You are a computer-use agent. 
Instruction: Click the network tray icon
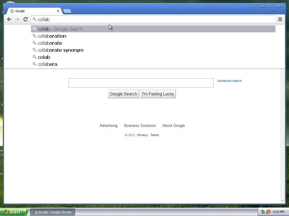tap(263, 212)
